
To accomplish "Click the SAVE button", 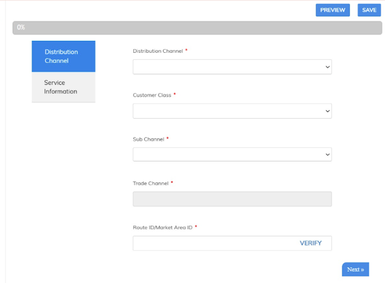I will (369, 10).
